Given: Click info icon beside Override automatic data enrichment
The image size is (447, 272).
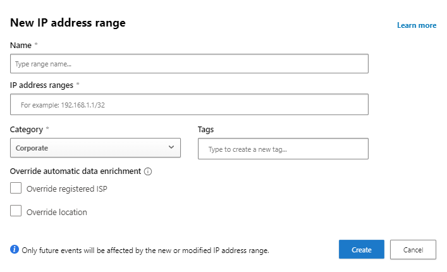Looking at the screenshot, I should point(148,171).
